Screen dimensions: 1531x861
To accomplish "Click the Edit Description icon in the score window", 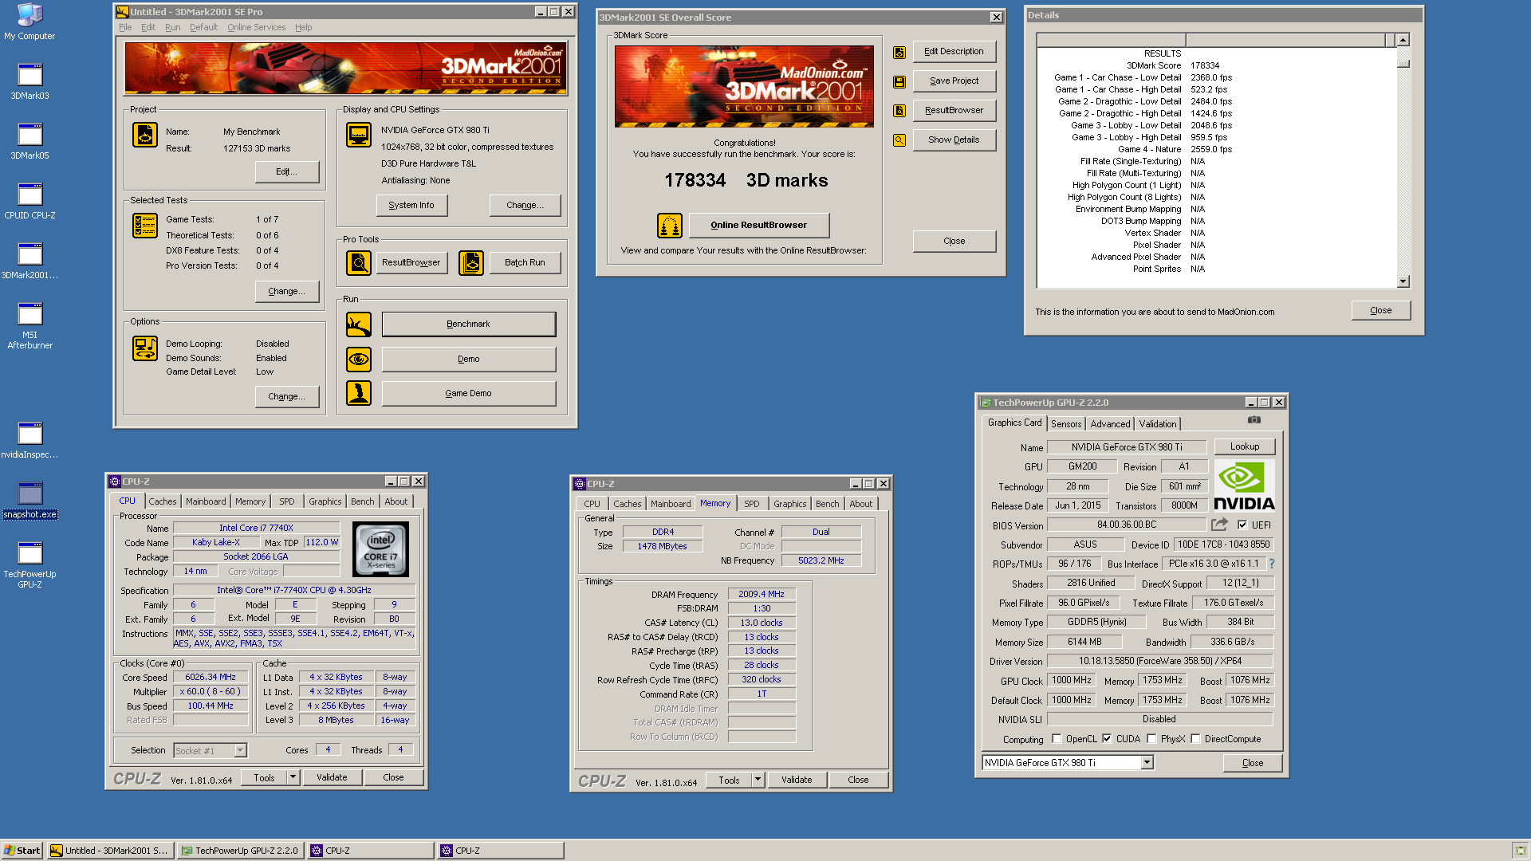I will tap(899, 52).
